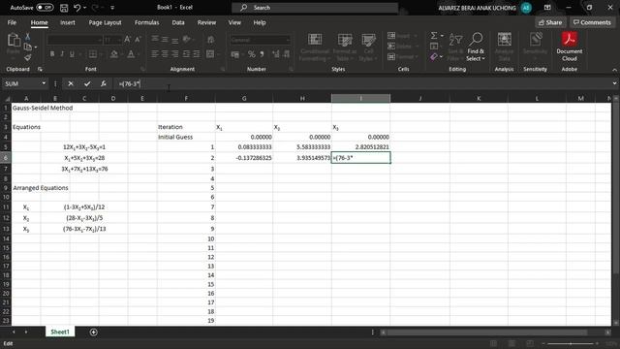This screenshot has height=349, width=620.
Task: Click the Merge & Center icon
Action: tap(210, 54)
